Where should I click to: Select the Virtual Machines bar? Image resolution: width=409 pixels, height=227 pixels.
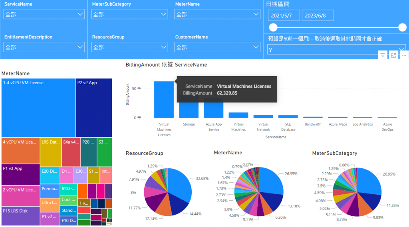238,115
